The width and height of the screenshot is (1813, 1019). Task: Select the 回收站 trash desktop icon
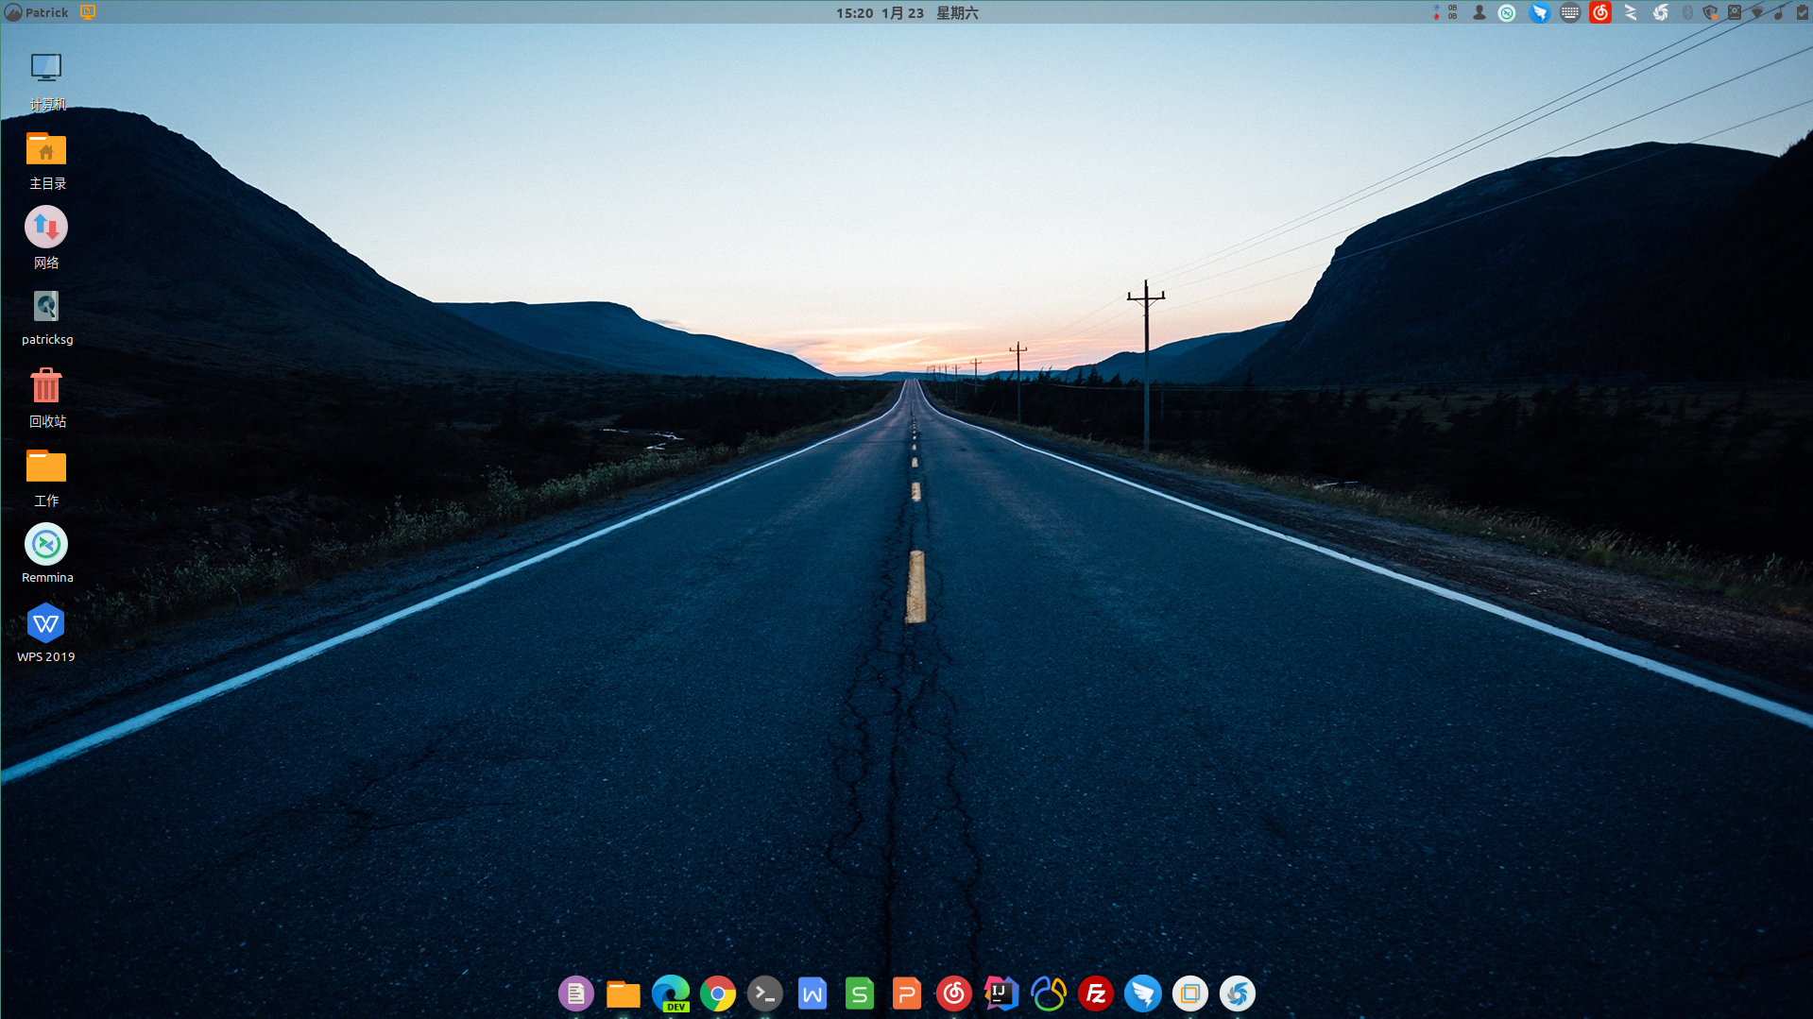(x=46, y=398)
